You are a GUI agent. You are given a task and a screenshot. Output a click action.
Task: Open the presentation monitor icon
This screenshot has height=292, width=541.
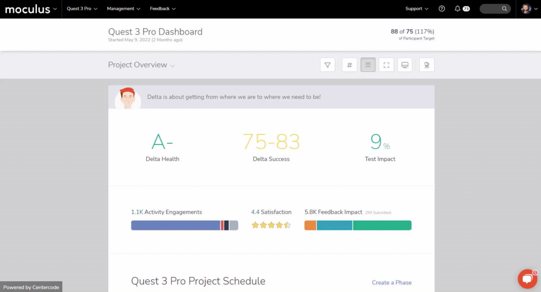(x=405, y=65)
